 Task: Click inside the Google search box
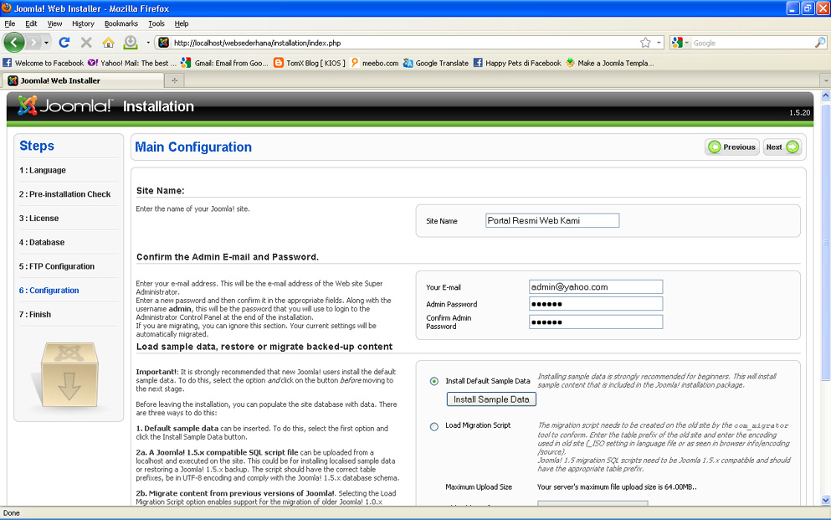click(x=752, y=43)
